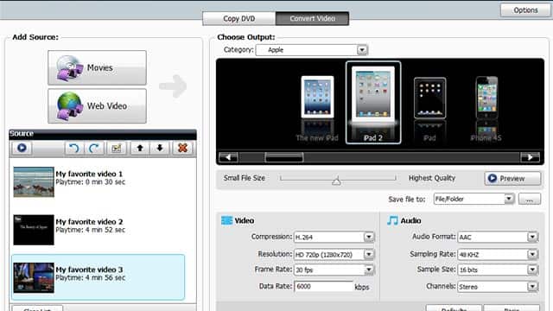
Task: Remove selected video with red X icon
Action: pyautogui.click(x=182, y=148)
